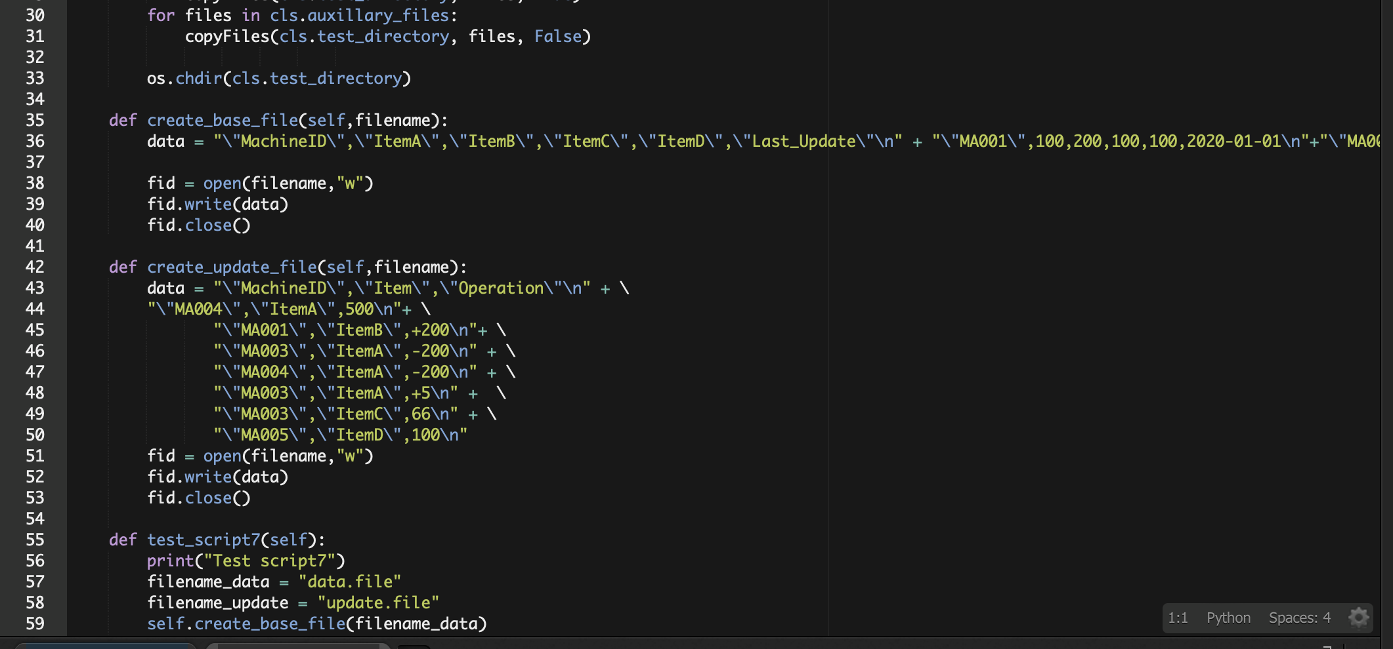Click the data assignment on line 36
The image size is (1393, 649).
[165, 141]
